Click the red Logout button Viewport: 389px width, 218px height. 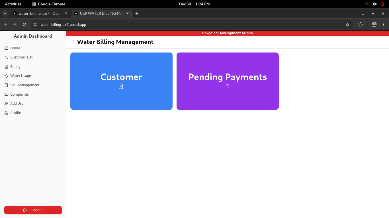pyautogui.click(x=33, y=210)
